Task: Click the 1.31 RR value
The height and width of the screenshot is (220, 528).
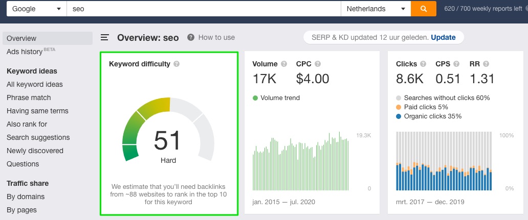Action: (x=482, y=79)
